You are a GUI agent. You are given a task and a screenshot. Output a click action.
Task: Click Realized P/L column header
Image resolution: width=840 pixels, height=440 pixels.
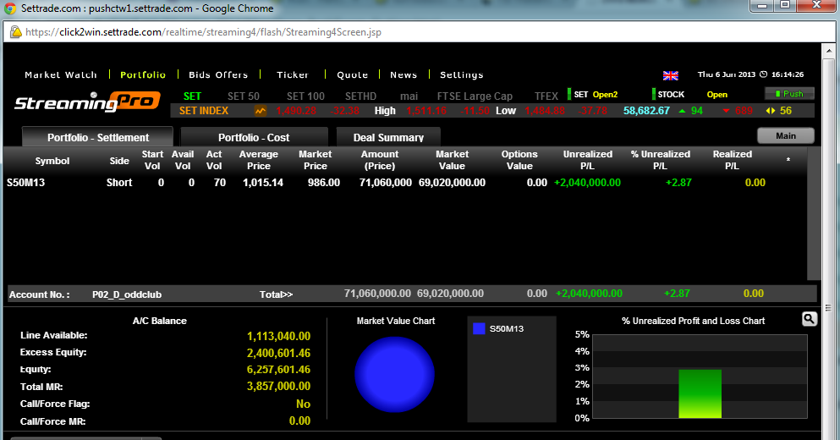(732, 160)
